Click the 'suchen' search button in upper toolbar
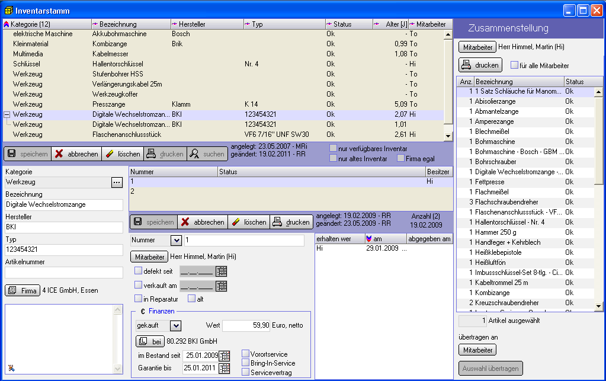Image resolution: width=606 pixels, height=381 pixels. point(207,154)
